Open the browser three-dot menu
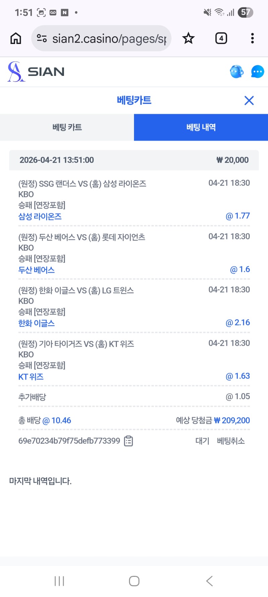Screen dimensions: 268x597 252,39
